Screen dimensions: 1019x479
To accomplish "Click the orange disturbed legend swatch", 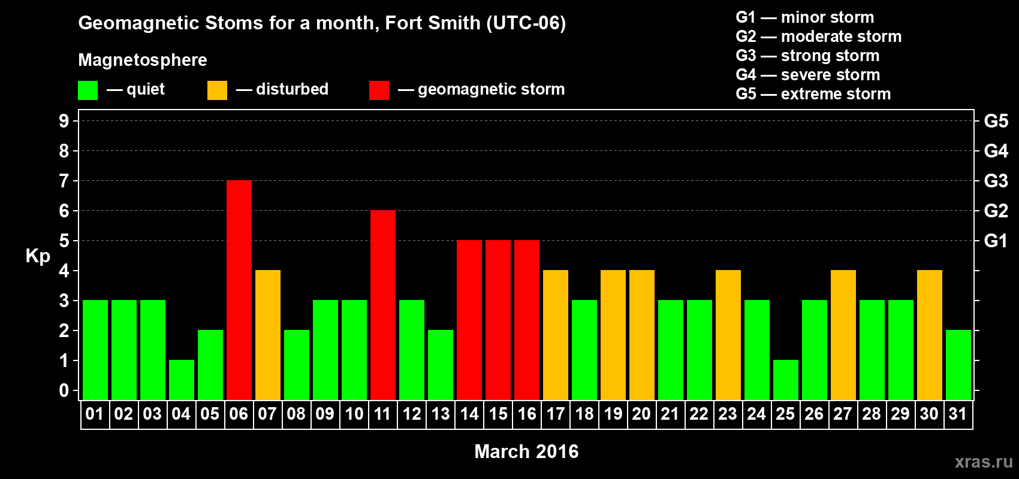I will [x=217, y=90].
